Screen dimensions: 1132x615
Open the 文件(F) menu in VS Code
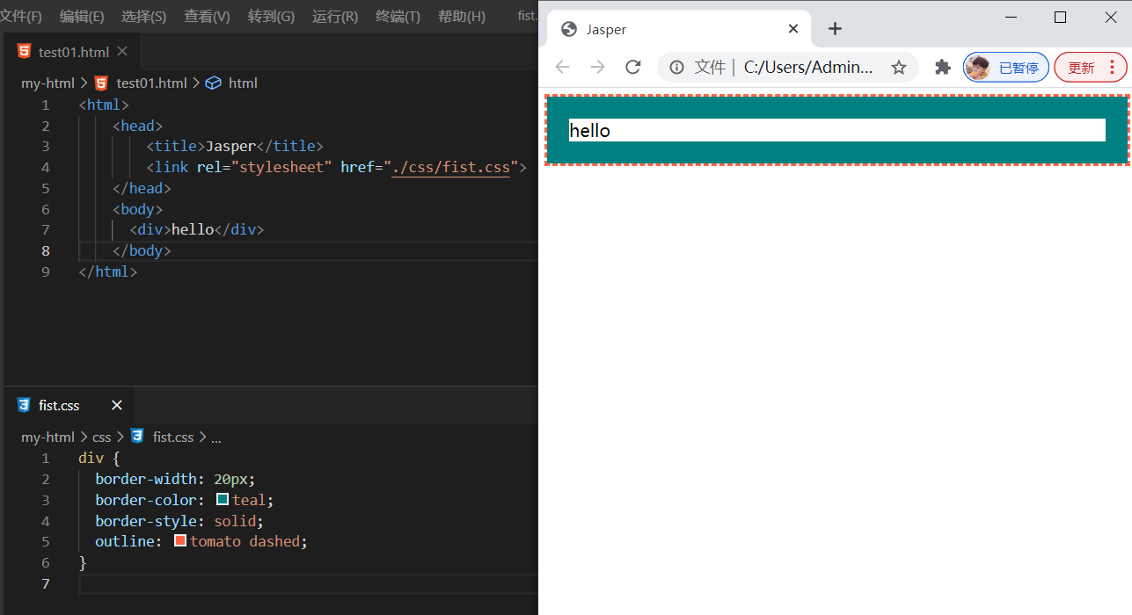(19, 17)
